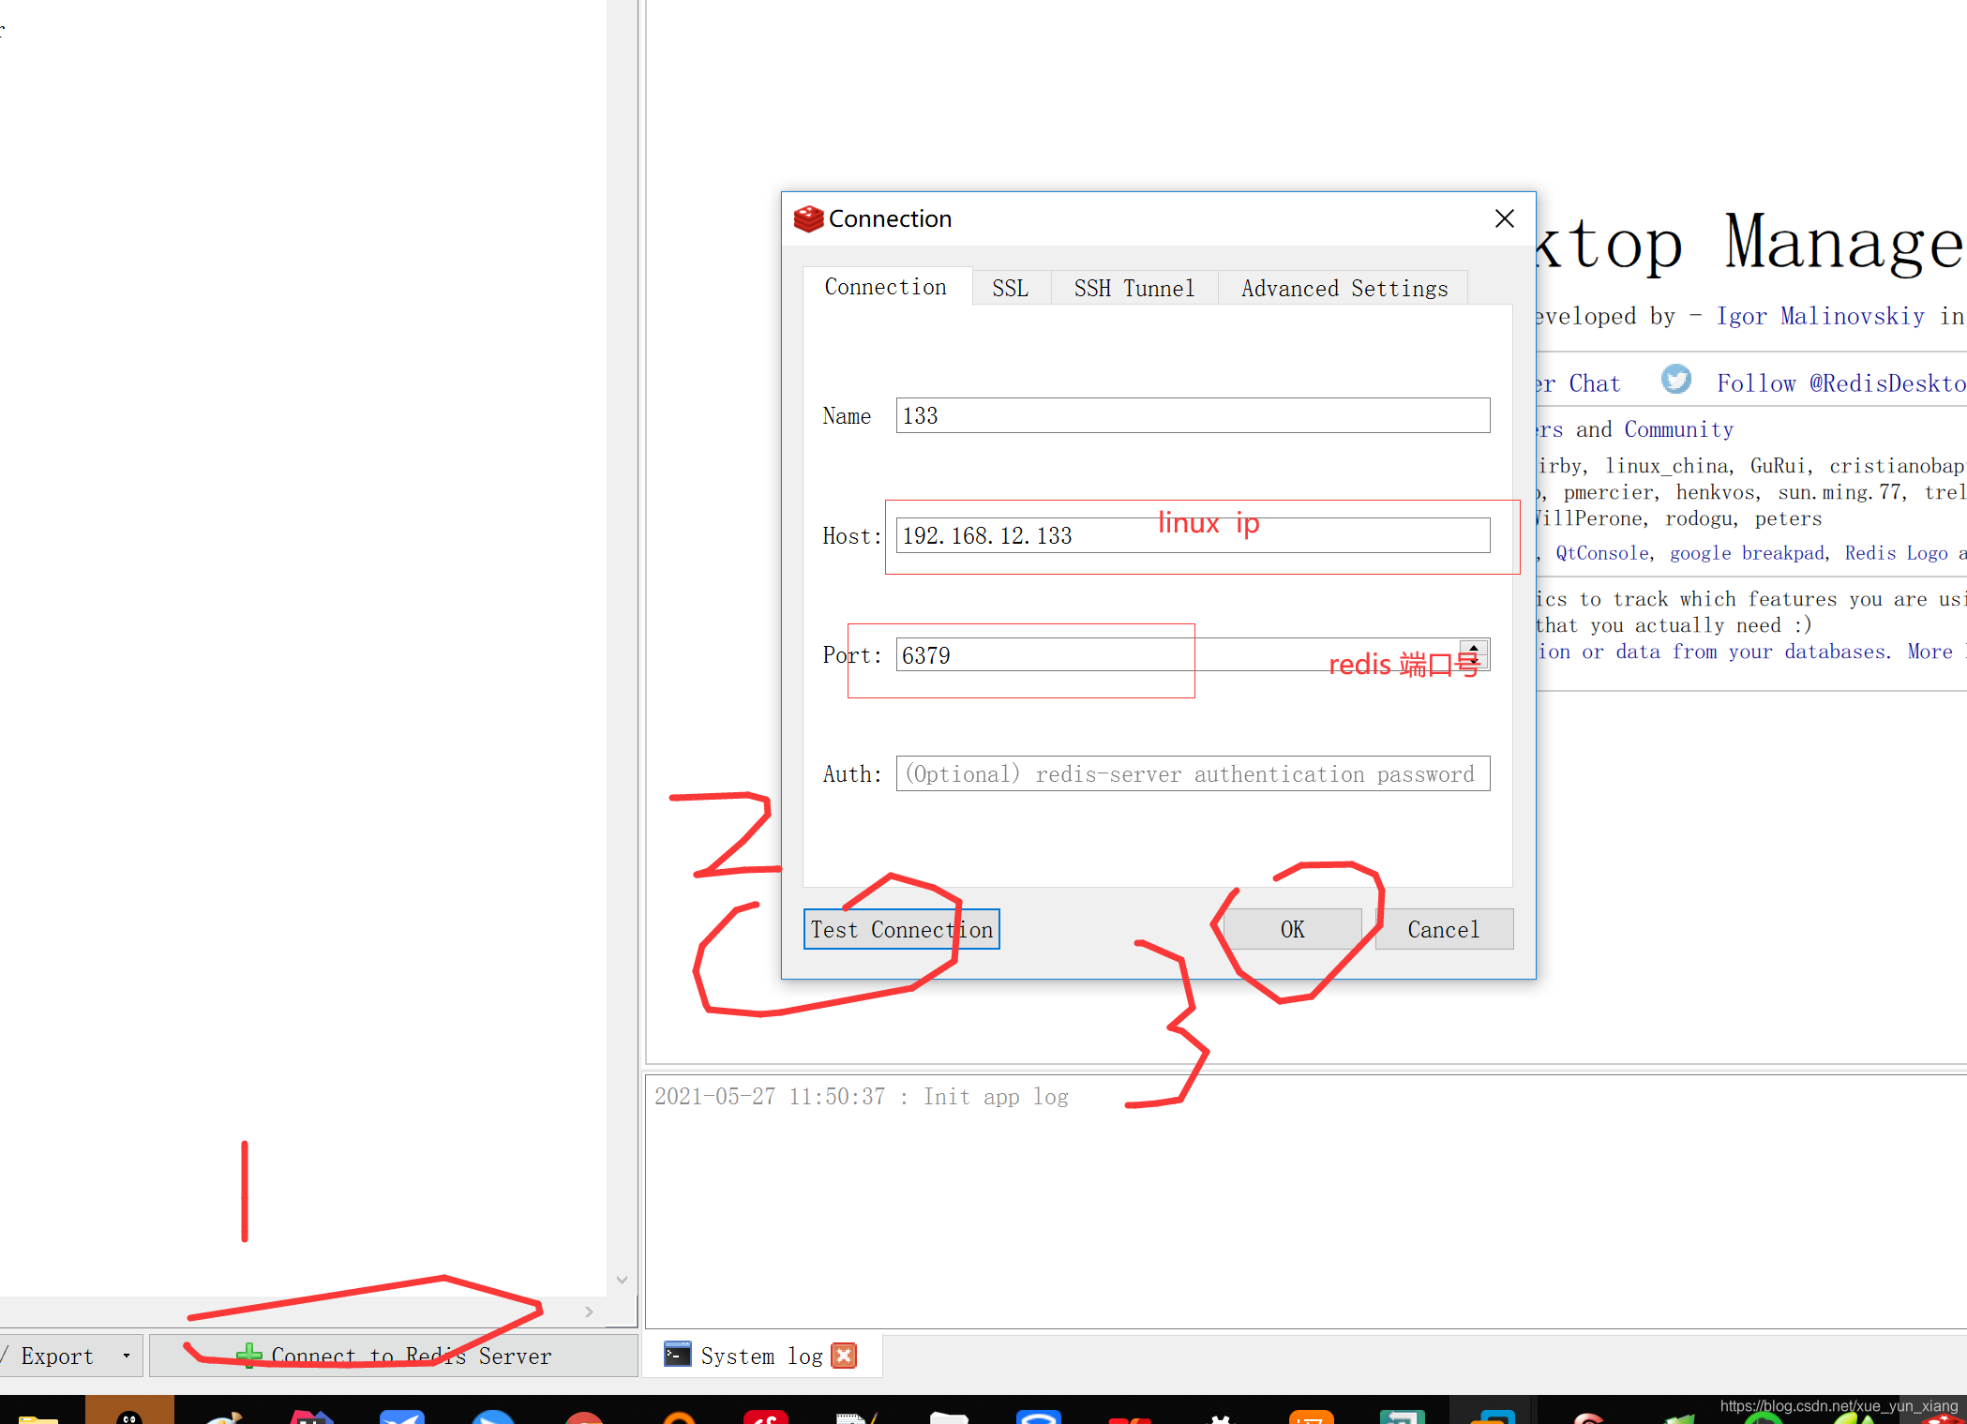The image size is (1967, 1424).
Task: Click the Host field with 192.168.12.133
Action: tap(1193, 535)
